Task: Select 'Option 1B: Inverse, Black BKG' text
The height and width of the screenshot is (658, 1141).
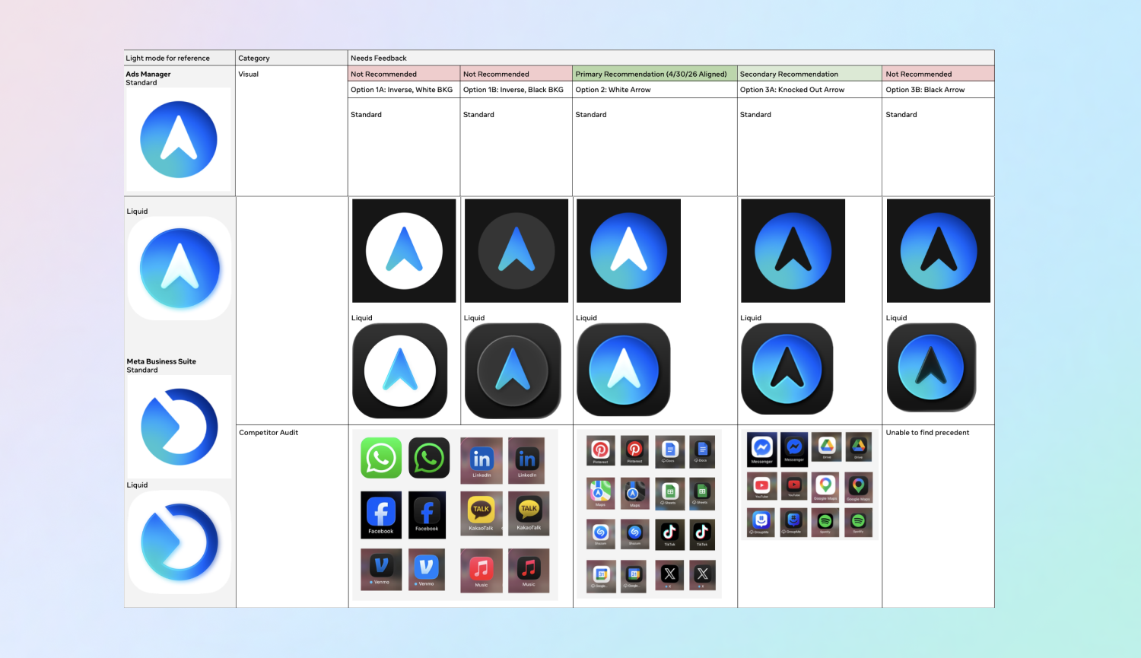Action: [x=513, y=90]
